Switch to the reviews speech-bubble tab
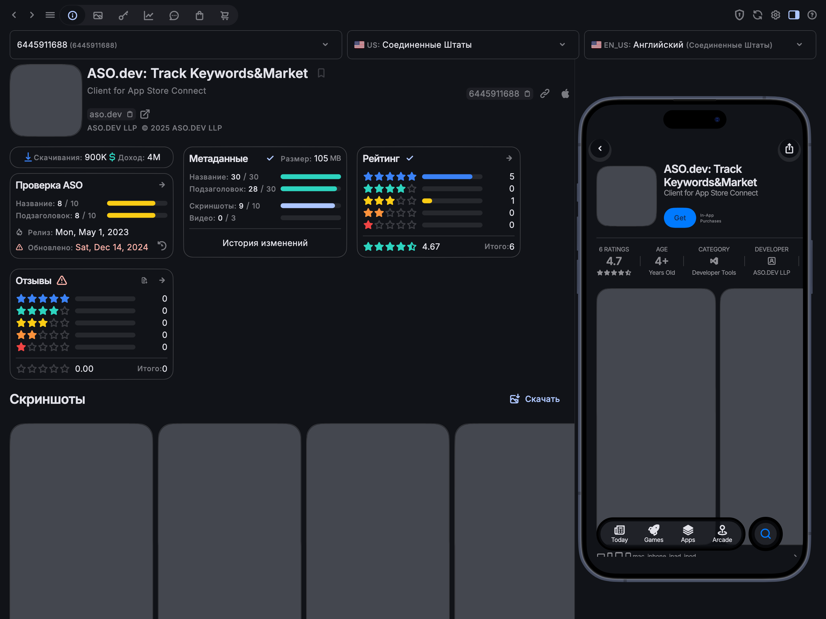This screenshot has height=619, width=826. [174, 15]
